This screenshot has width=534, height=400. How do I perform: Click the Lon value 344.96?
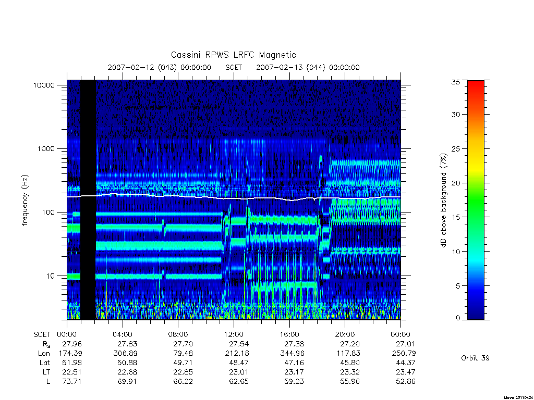coord(293,354)
